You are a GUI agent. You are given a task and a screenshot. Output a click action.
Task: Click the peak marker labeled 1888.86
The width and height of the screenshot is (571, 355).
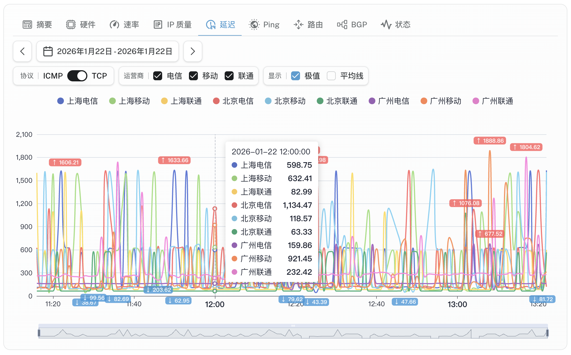click(x=489, y=141)
